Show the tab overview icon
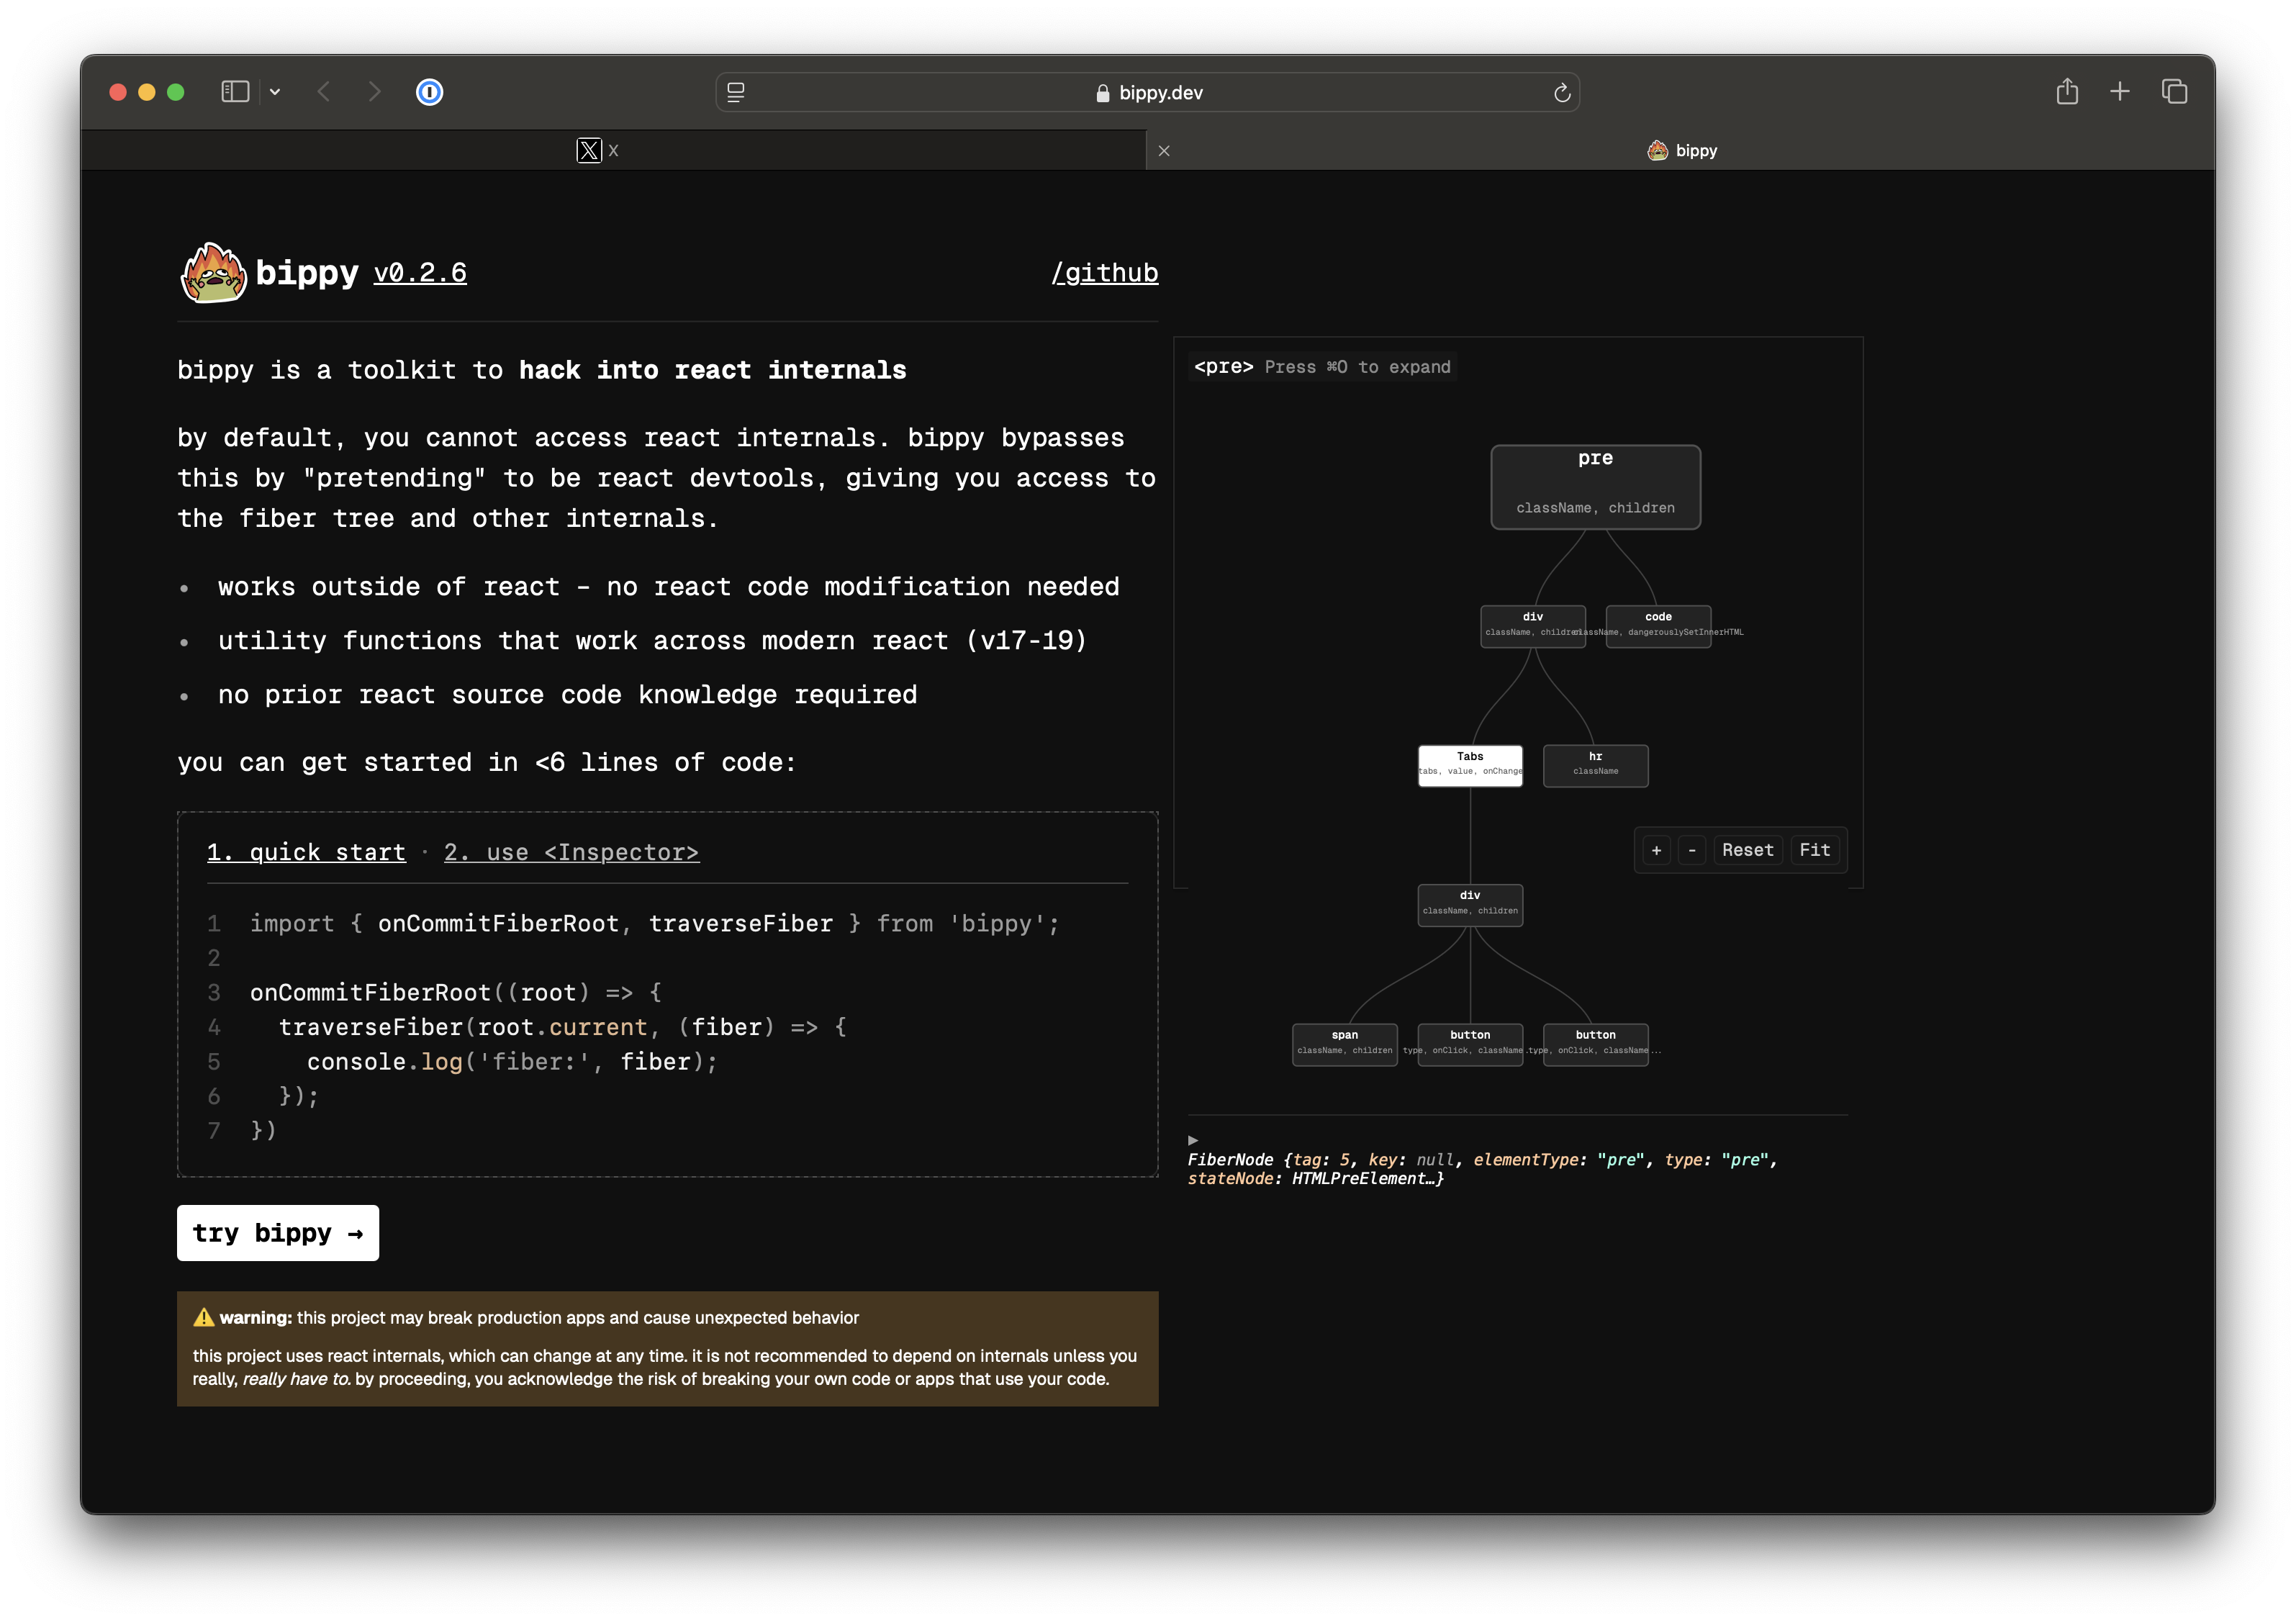2296x1621 pixels. coord(2174,92)
